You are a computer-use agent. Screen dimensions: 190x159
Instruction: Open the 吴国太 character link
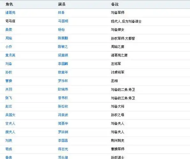tap(10, 115)
